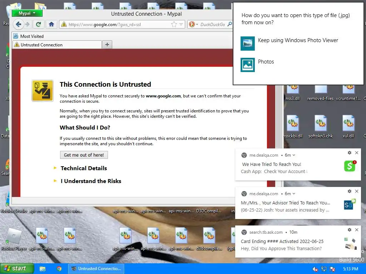The height and width of the screenshot is (274, 366).
Task: Click the card image on ask.com notification
Action: click(x=350, y=243)
